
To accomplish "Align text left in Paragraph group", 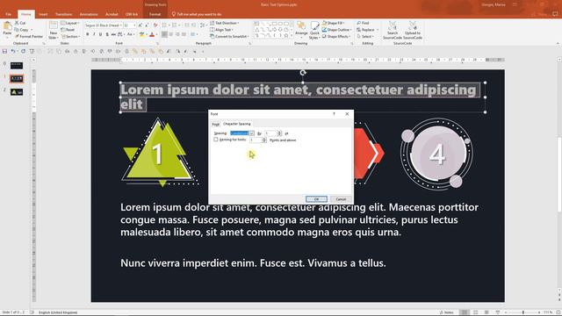I will pos(164,35).
